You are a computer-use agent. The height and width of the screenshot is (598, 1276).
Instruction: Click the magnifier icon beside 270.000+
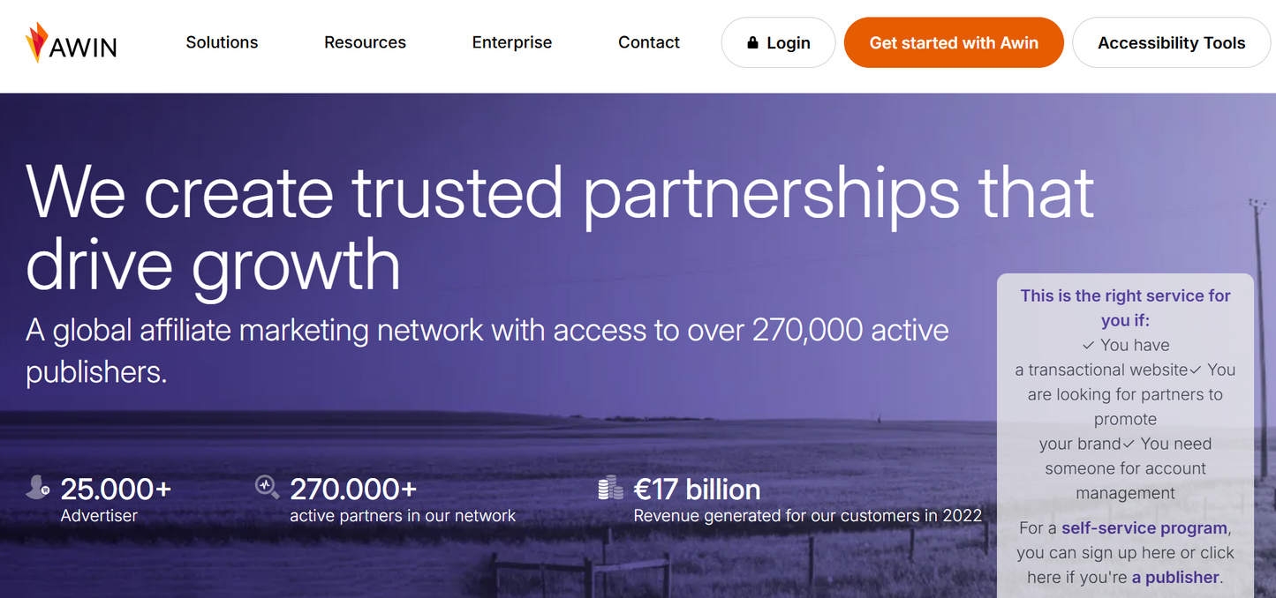[267, 487]
